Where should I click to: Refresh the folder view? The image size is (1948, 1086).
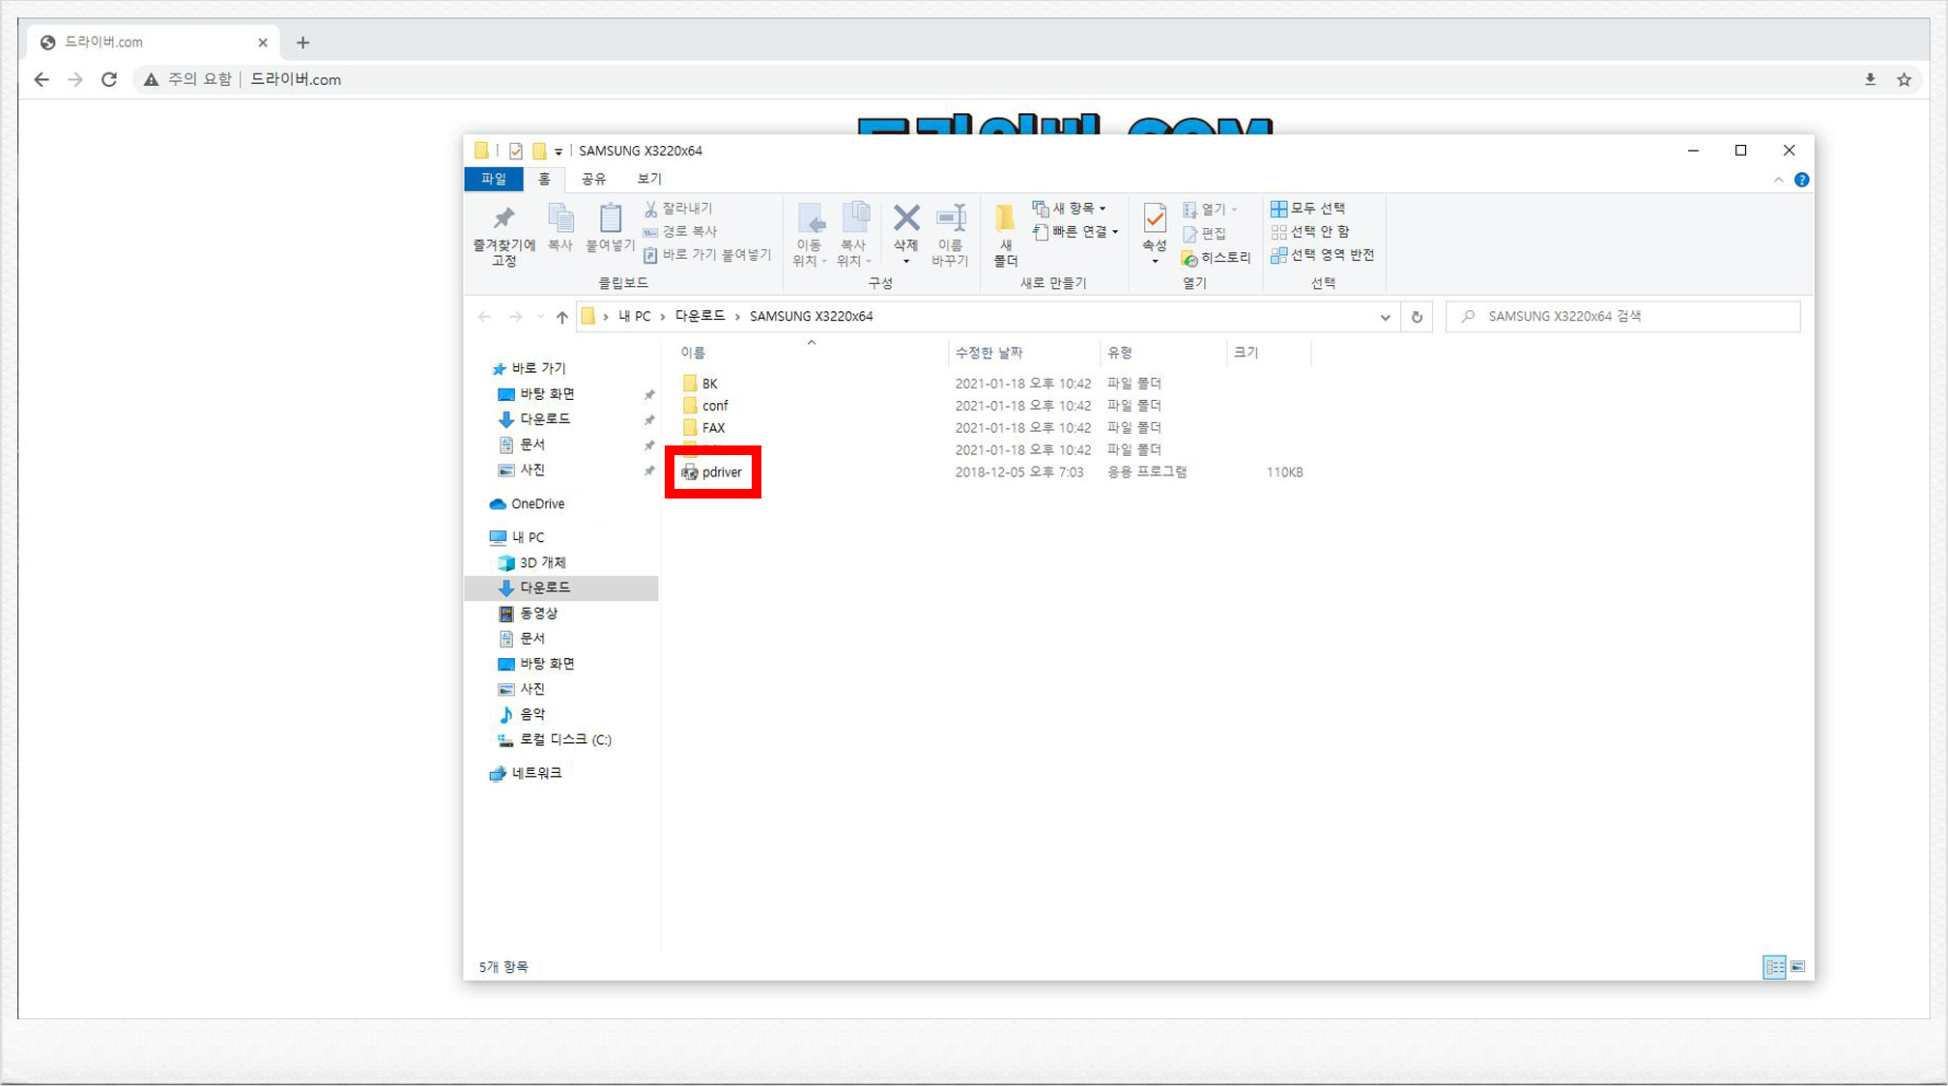point(1417,317)
